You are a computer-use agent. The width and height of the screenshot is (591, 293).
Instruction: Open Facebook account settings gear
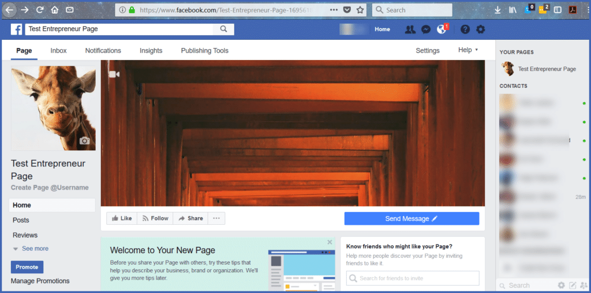coord(481,29)
